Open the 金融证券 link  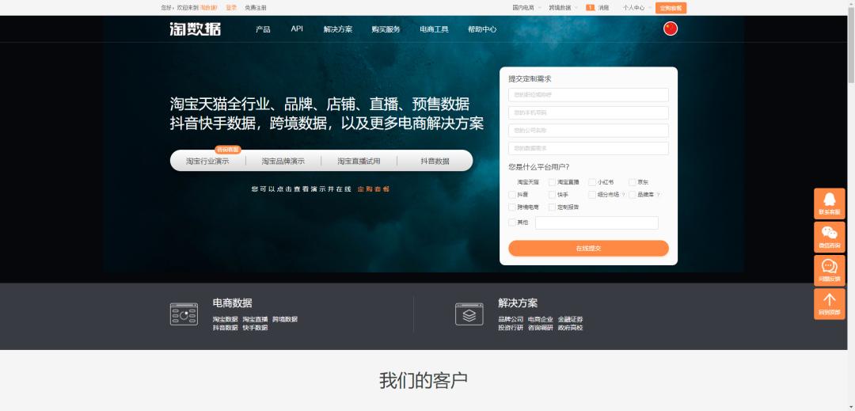(570, 319)
